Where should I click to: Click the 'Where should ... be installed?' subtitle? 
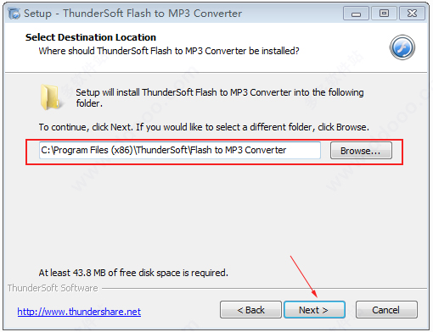pos(169,51)
